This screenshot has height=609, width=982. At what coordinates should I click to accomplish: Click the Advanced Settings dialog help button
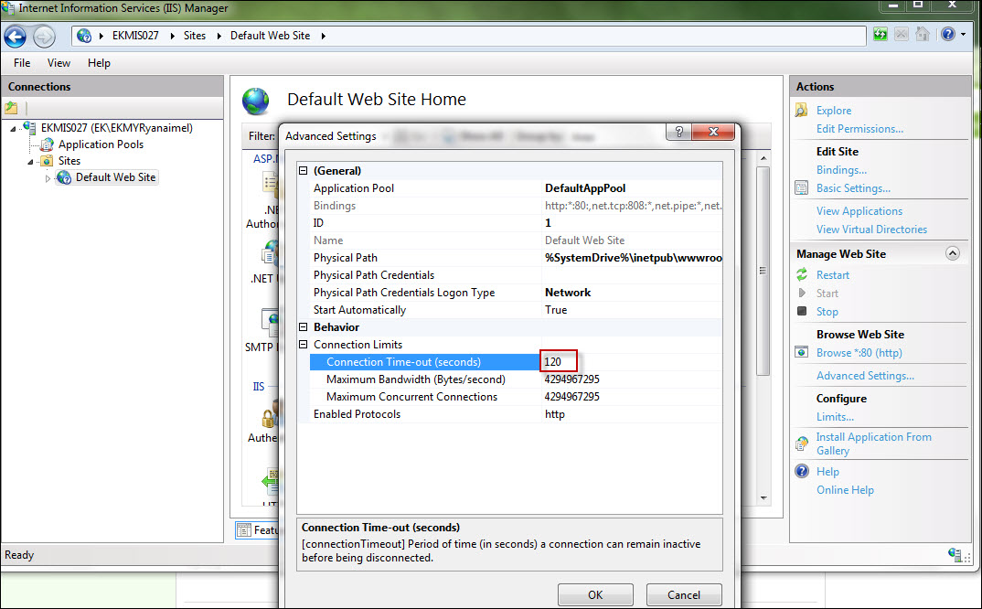click(x=678, y=132)
